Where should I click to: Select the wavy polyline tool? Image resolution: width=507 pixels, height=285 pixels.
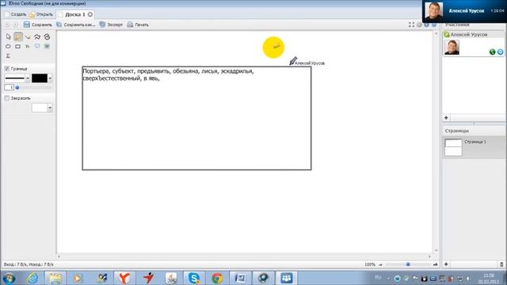click(x=37, y=37)
